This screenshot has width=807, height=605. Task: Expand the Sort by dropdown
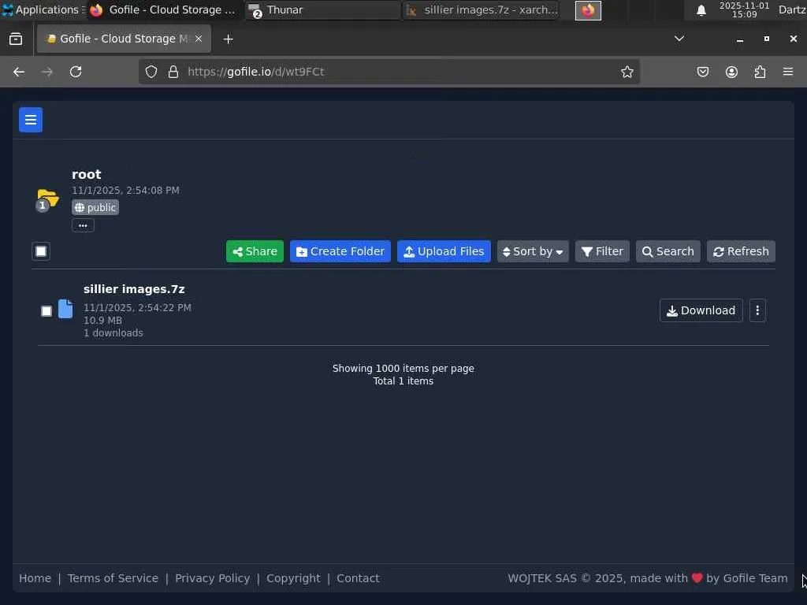point(533,251)
